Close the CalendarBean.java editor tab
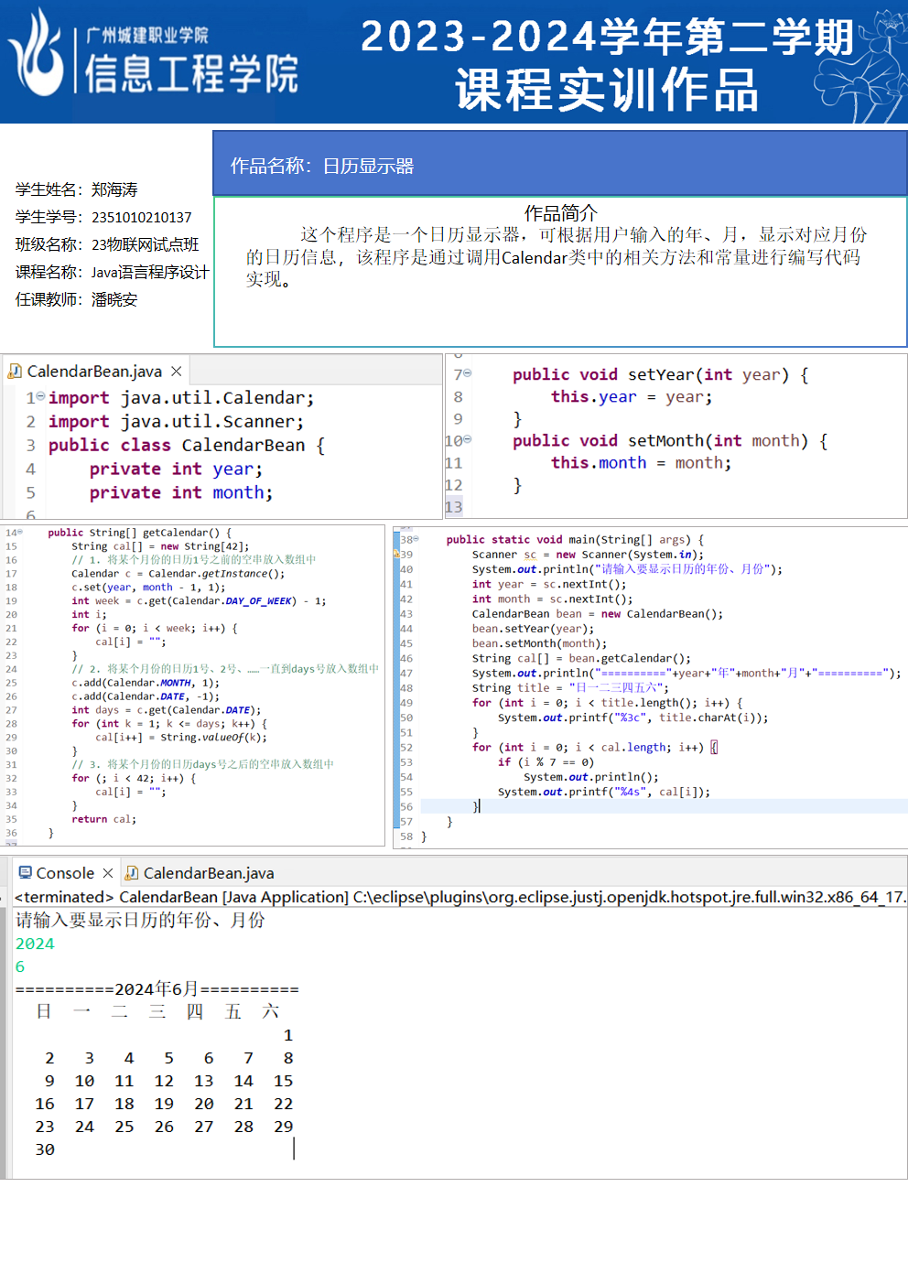 177,372
